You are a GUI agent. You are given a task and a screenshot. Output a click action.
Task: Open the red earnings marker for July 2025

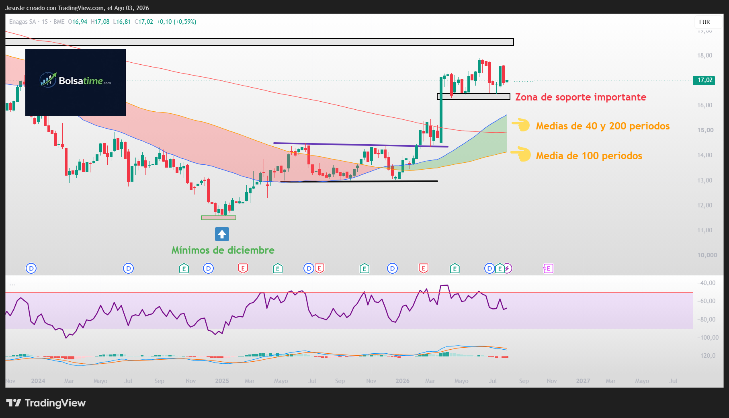pyautogui.click(x=319, y=268)
